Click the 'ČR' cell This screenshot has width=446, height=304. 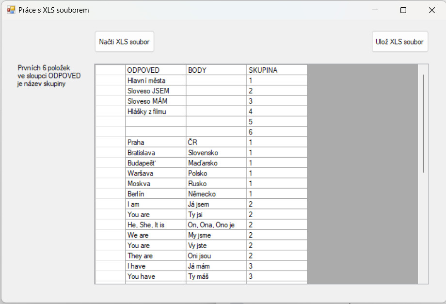point(216,142)
